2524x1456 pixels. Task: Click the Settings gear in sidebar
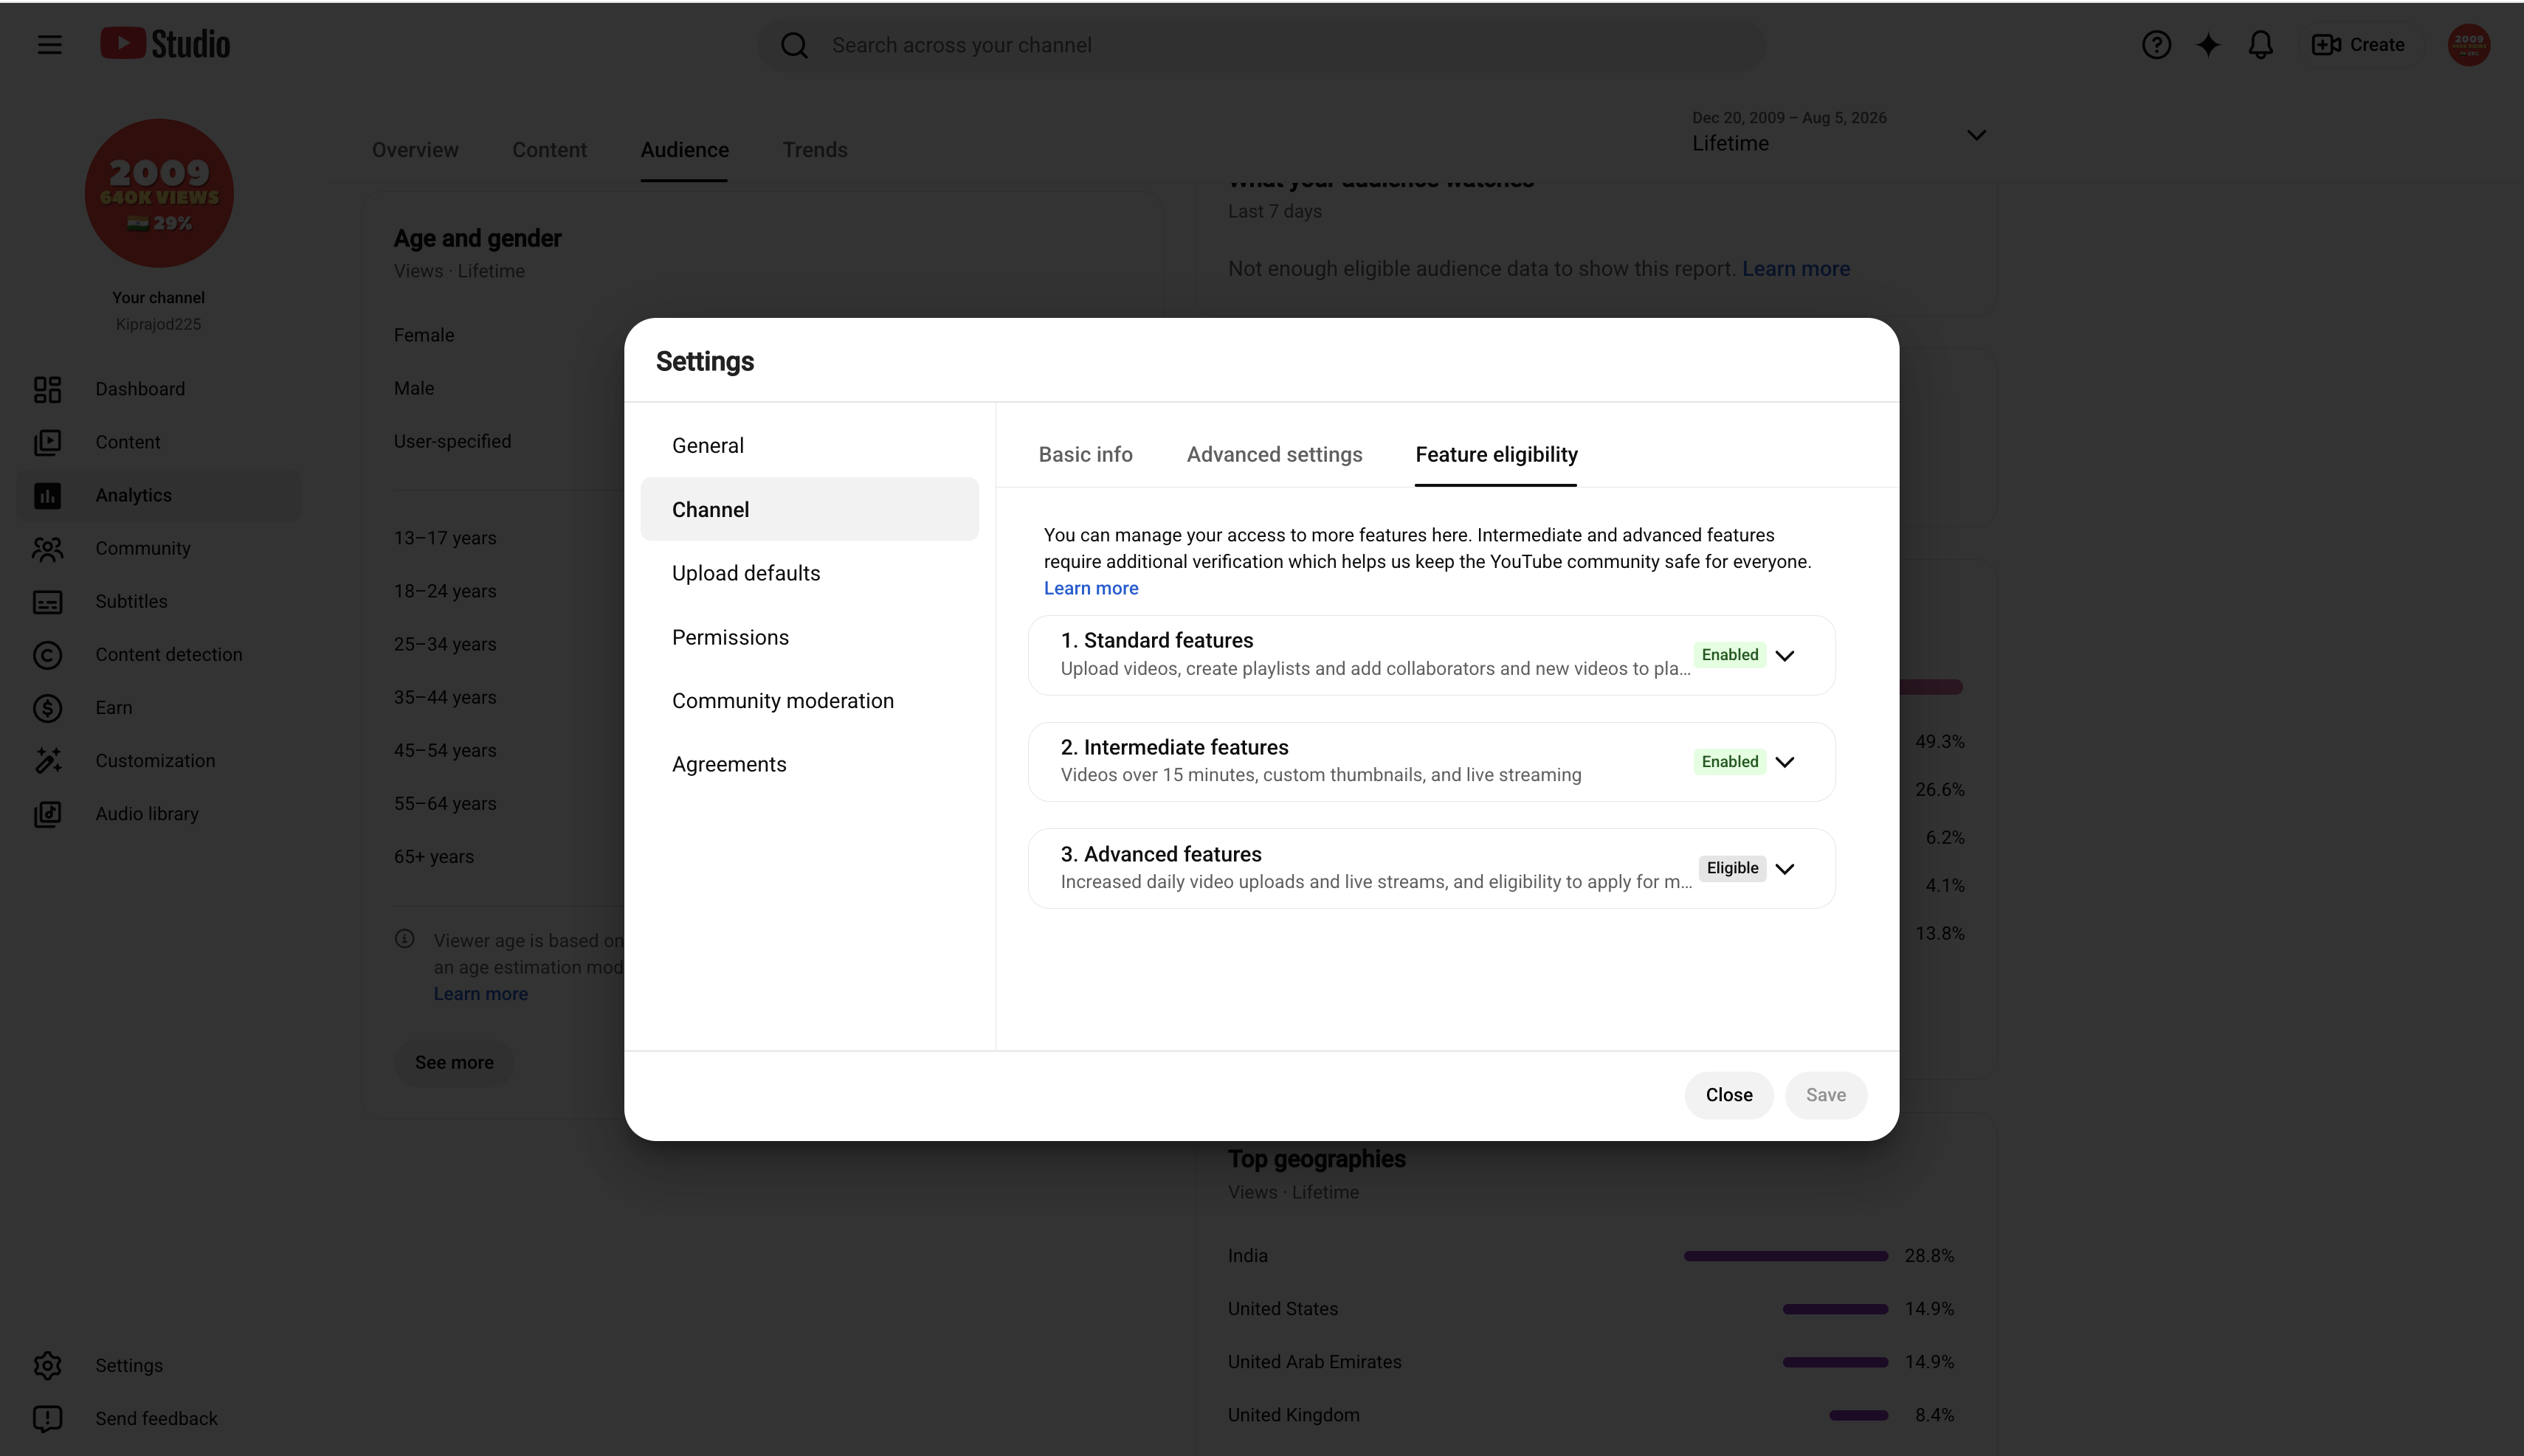click(47, 1366)
